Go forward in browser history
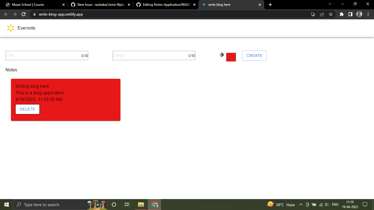The image size is (374, 210). 15,14
